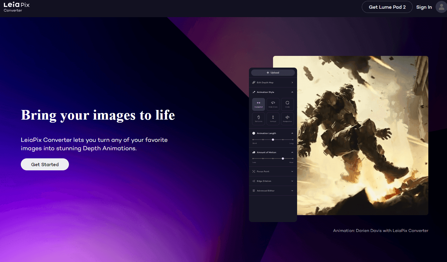Click the 'Amount of Motion' heading text
This screenshot has height=262, width=447.
pos(266,152)
